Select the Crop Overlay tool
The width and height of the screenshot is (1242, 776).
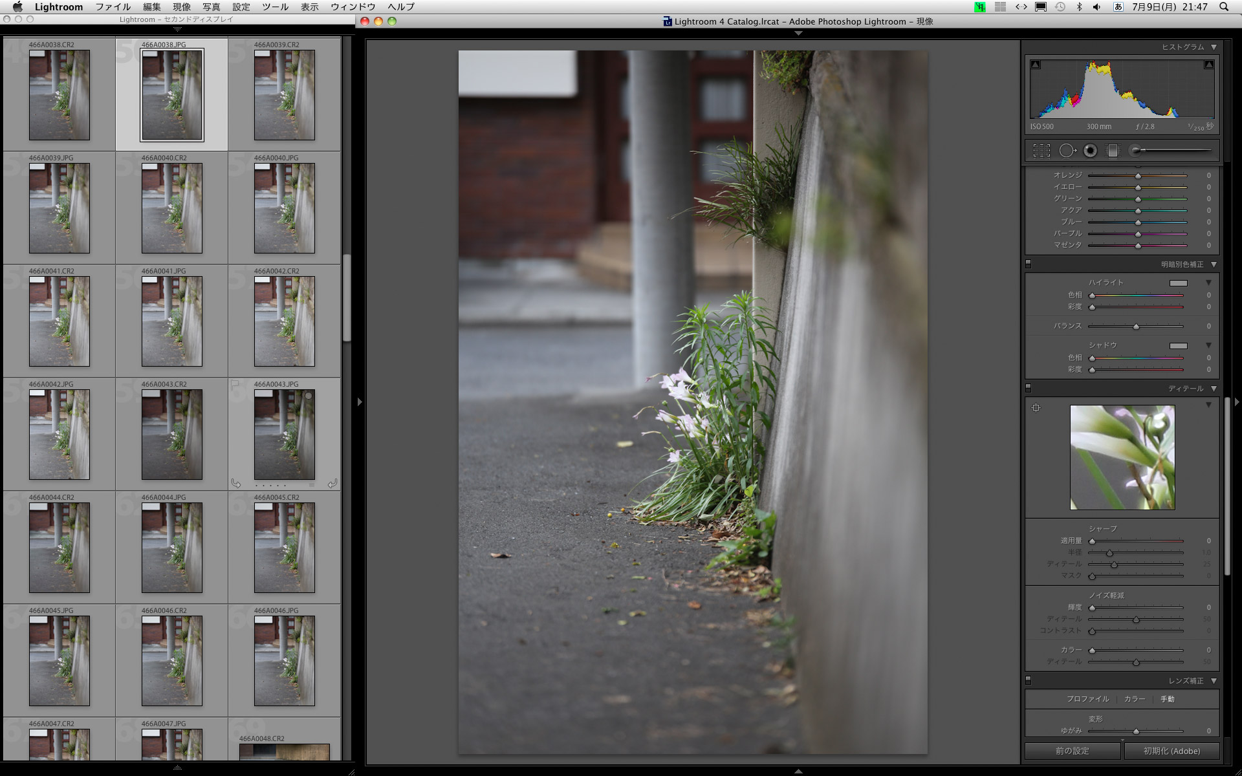(x=1041, y=151)
